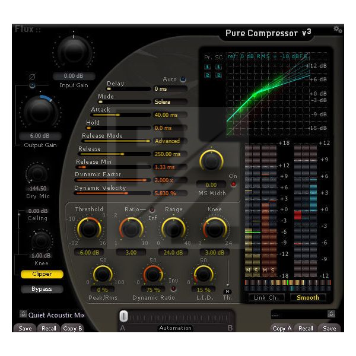Toggle the Ratio Inf button
Viewport: 356px width, 356px height.
click(x=152, y=209)
